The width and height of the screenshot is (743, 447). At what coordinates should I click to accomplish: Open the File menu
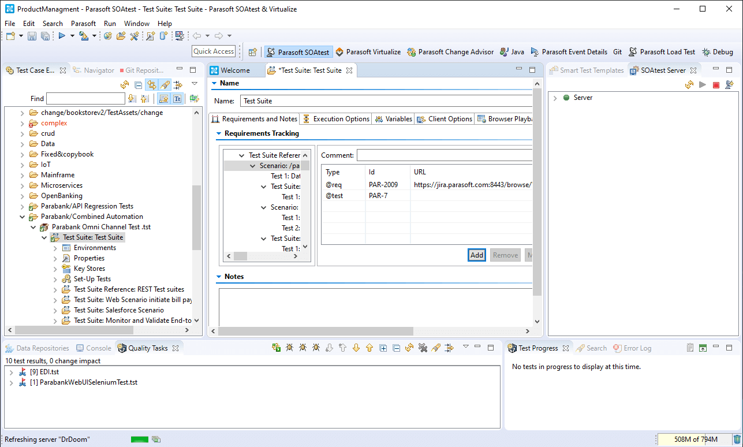click(x=10, y=24)
